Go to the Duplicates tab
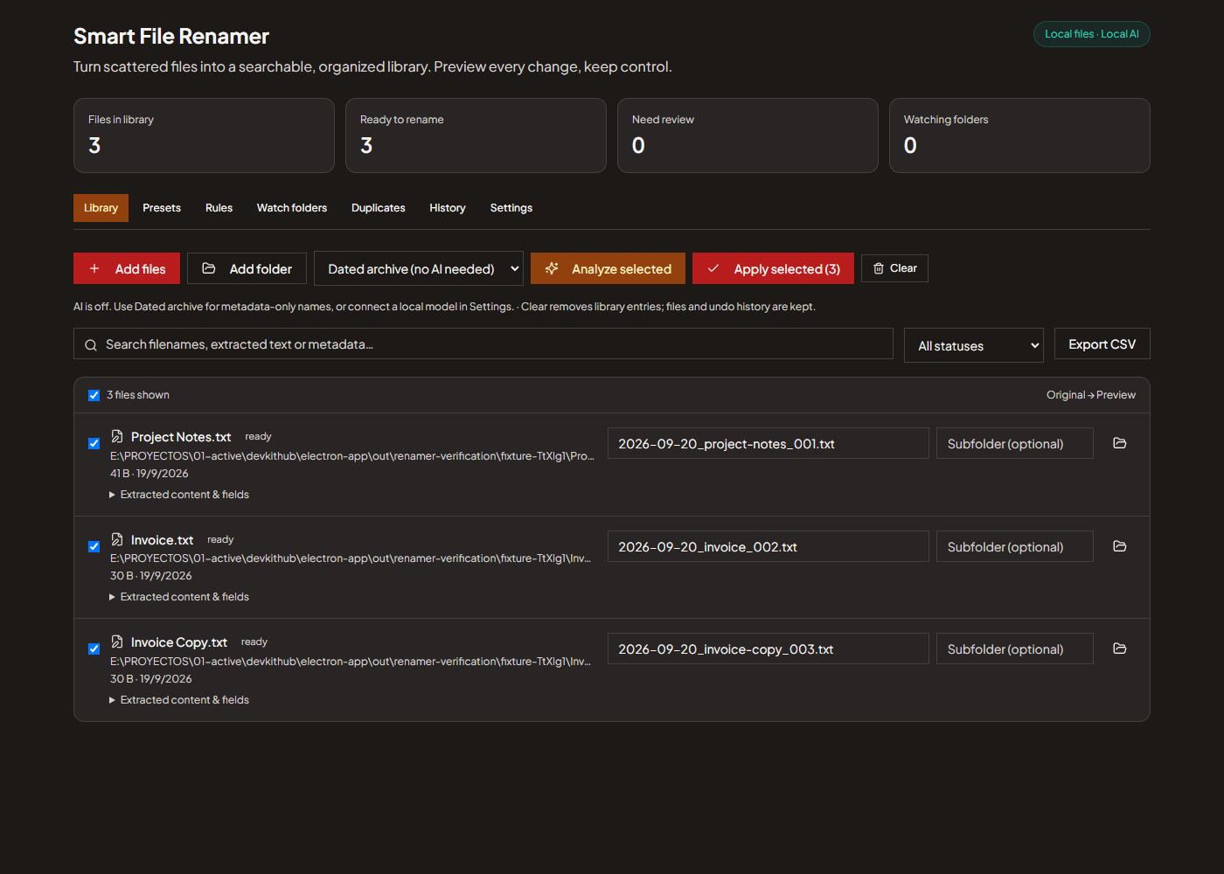Screen dimensions: 1224x874 coord(379,208)
